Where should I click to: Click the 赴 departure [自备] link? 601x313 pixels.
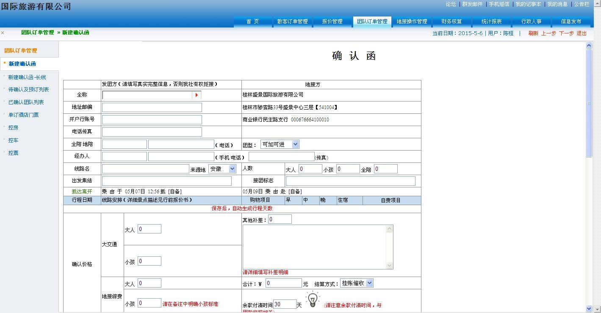(x=295, y=192)
